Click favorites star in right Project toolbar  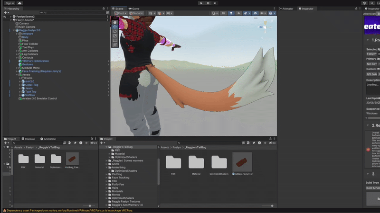click(265, 143)
